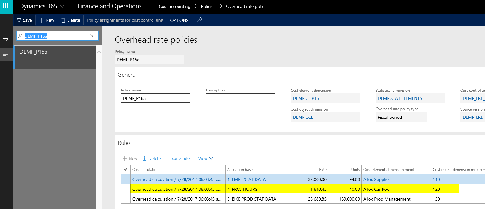Click the Expire rule button
485x209 pixels.
click(x=179, y=158)
